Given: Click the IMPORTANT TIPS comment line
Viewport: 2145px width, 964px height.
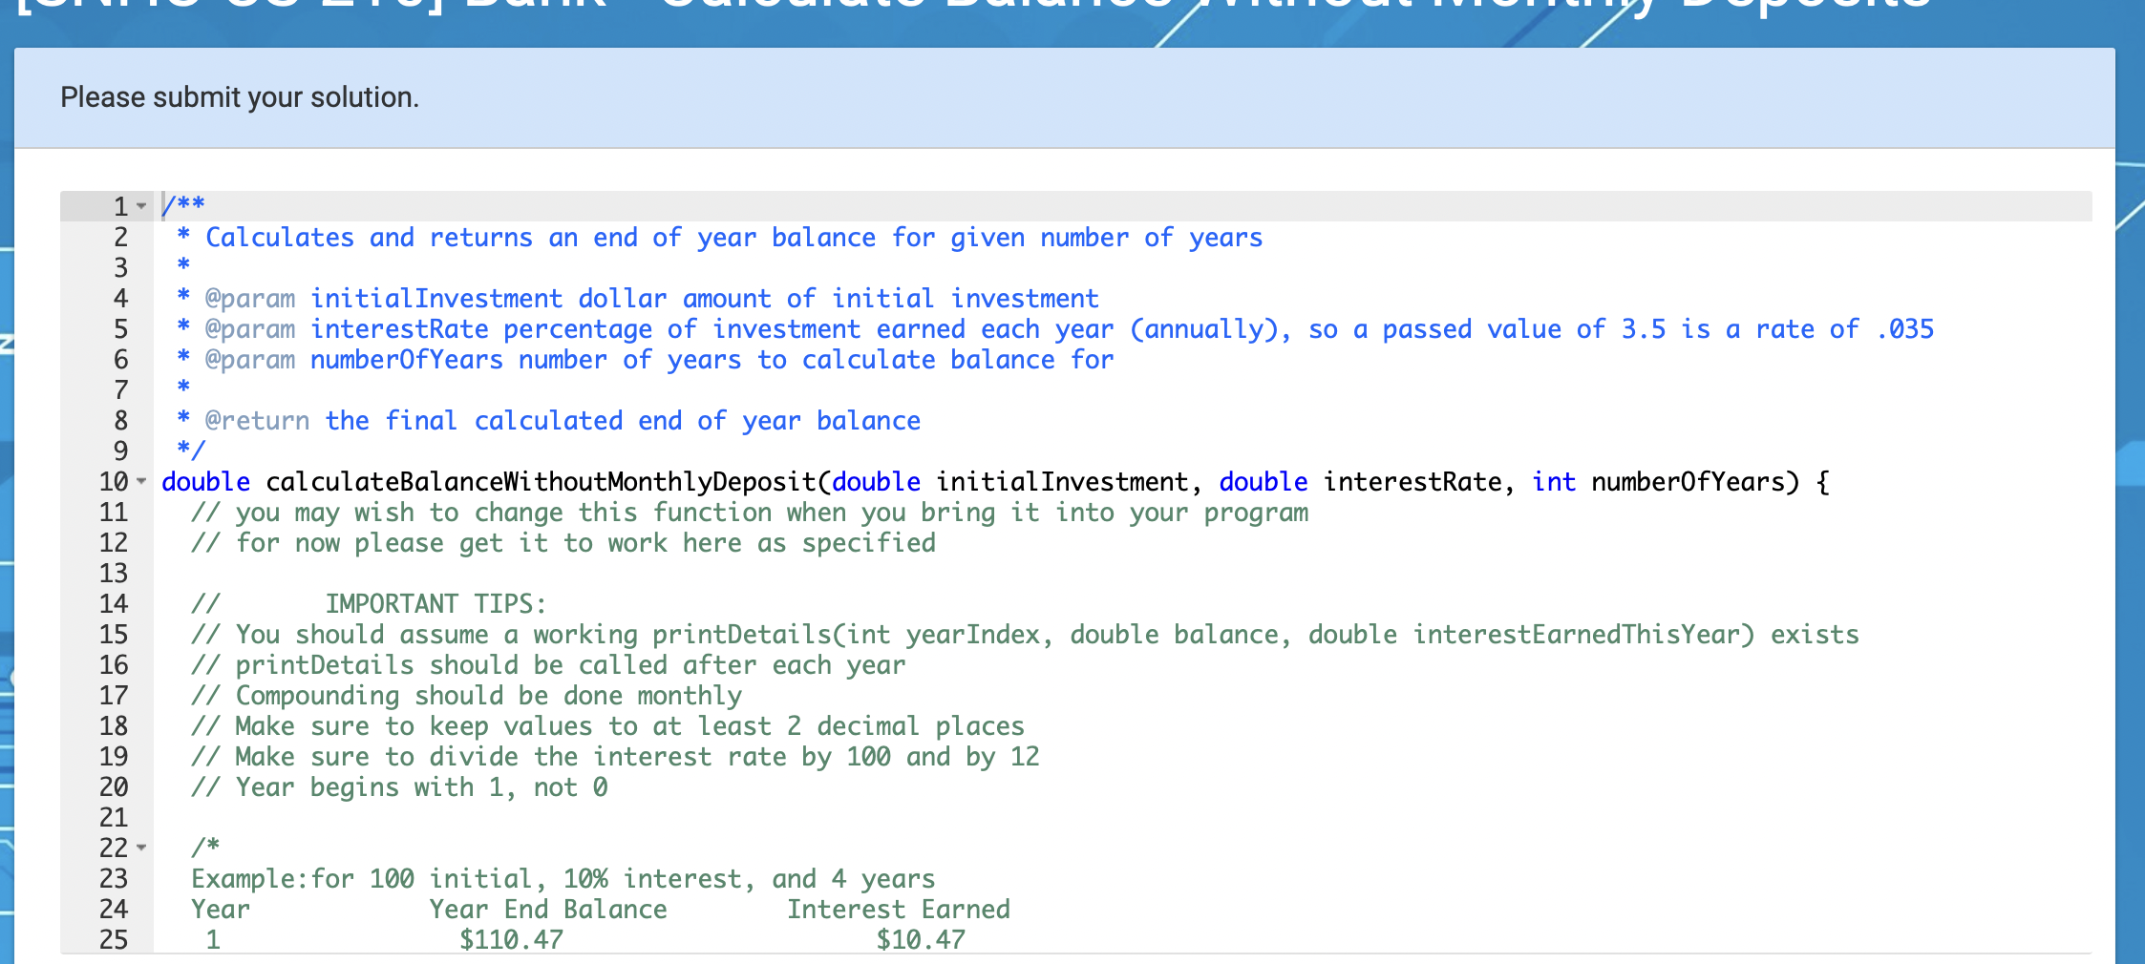Looking at the screenshot, I should [435, 603].
